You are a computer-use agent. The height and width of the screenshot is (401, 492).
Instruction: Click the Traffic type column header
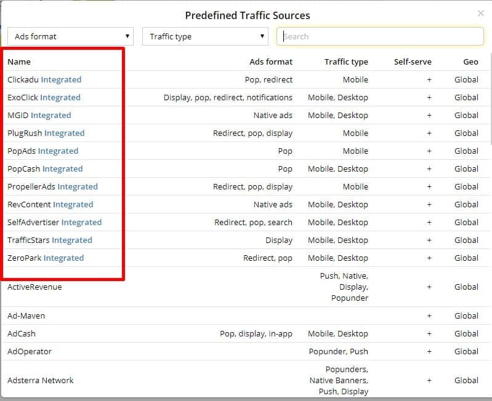(x=347, y=62)
